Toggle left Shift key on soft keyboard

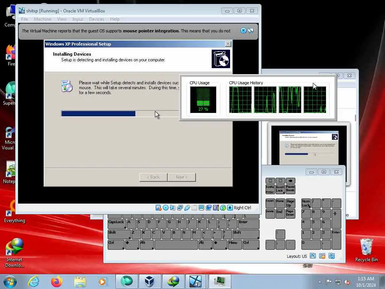[119, 234]
